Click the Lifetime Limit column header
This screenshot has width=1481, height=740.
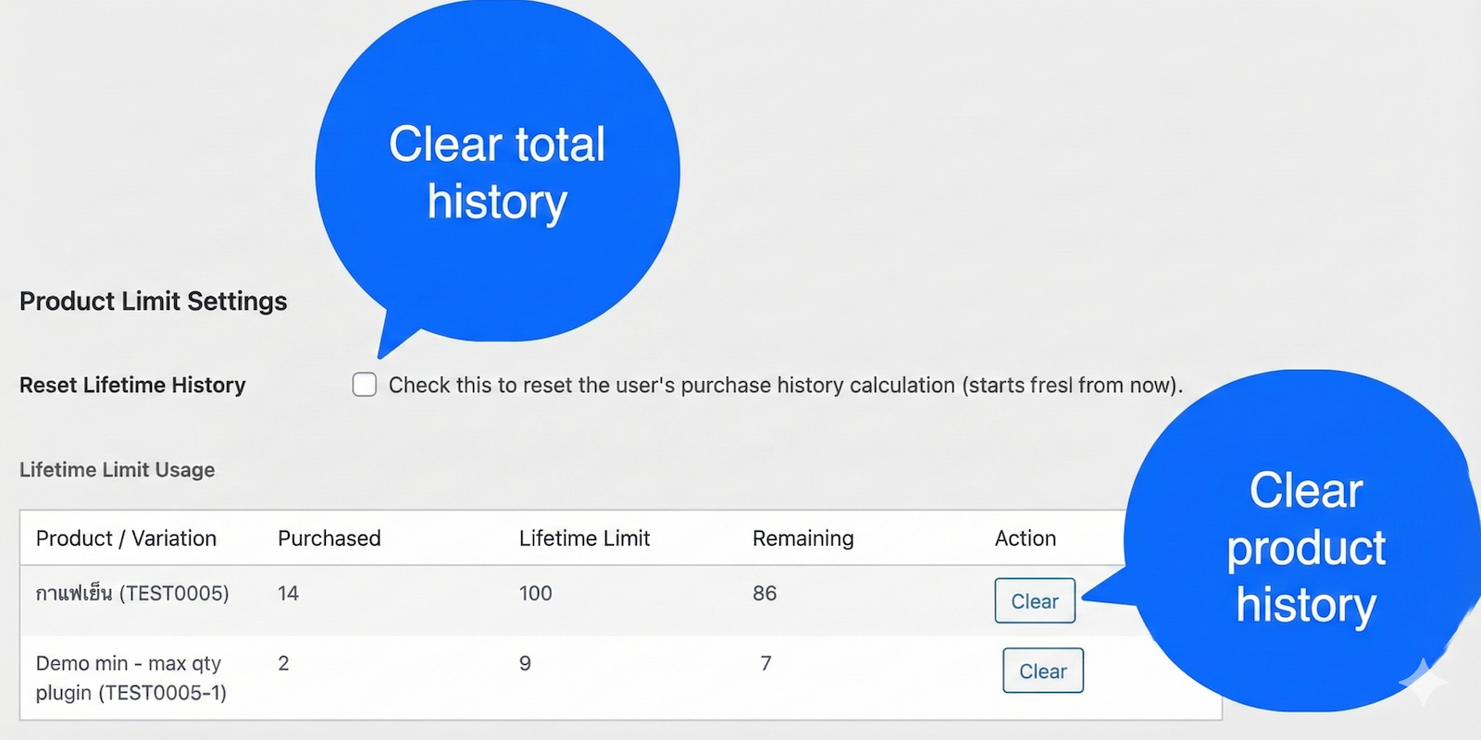[x=584, y=538]
